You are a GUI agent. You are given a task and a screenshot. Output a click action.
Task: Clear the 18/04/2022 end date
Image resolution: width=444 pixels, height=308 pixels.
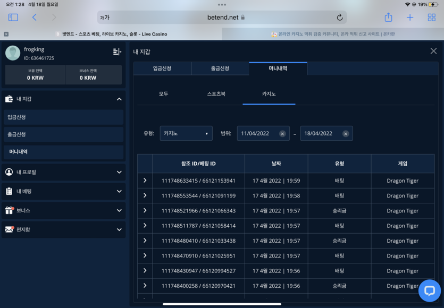[346, 134]
